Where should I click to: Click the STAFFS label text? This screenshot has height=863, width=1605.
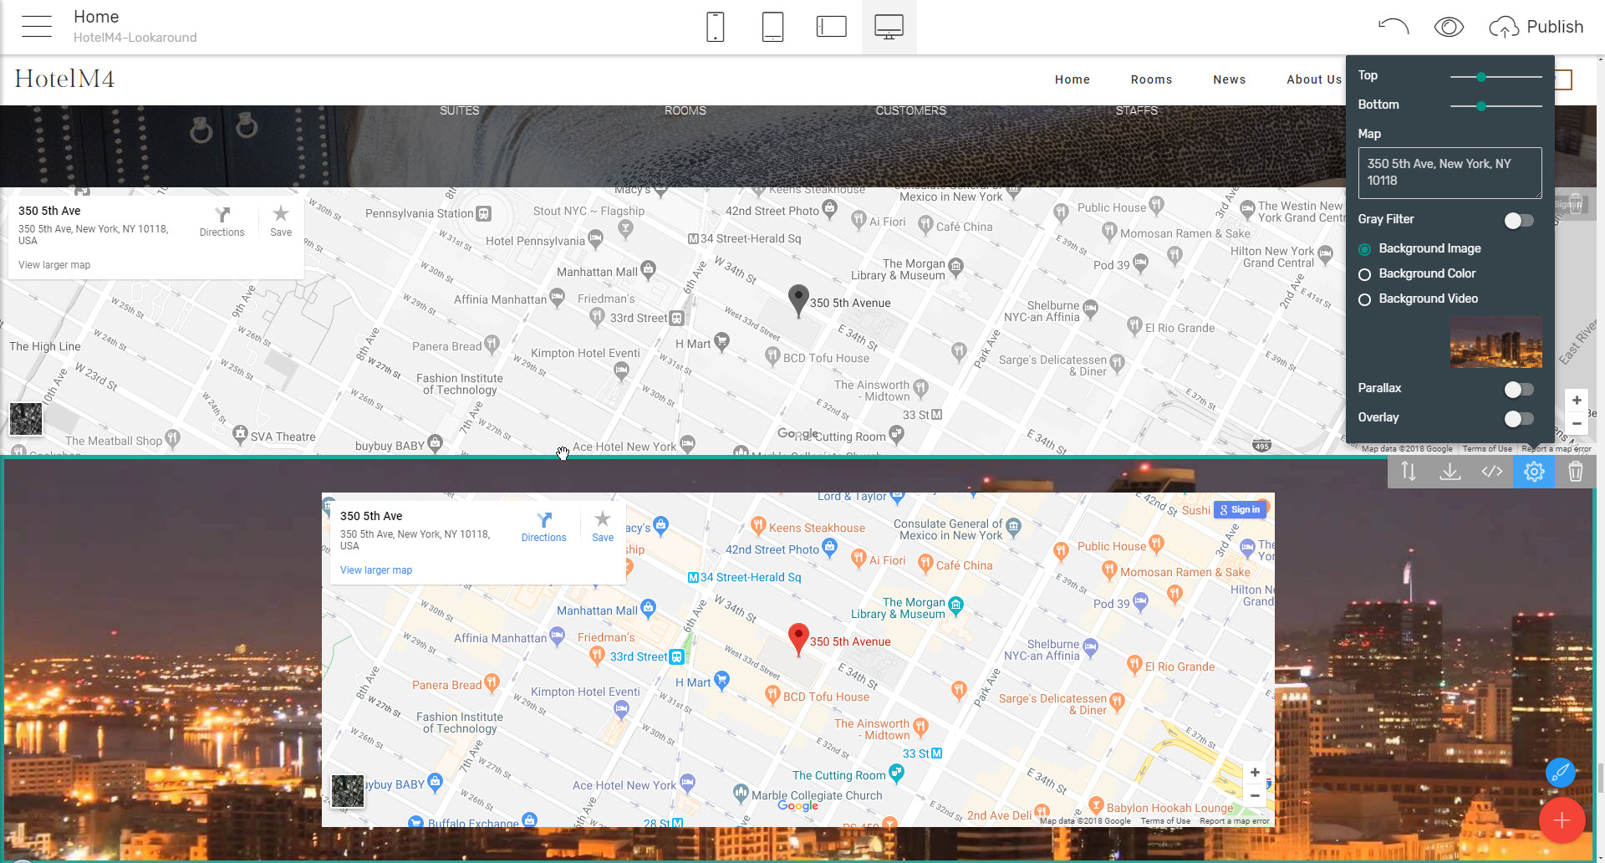click(1137, 110)
